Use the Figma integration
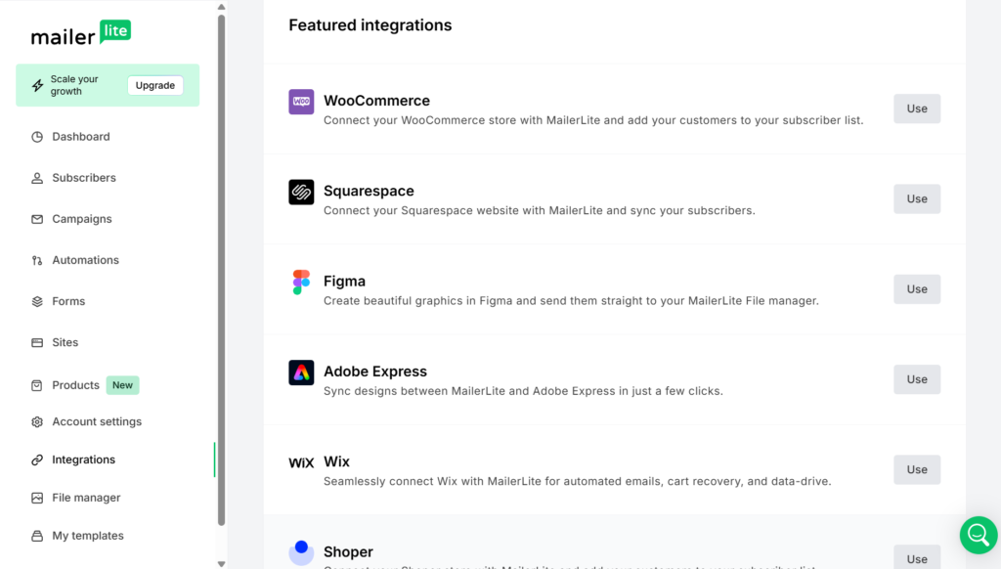 point(917,289)
